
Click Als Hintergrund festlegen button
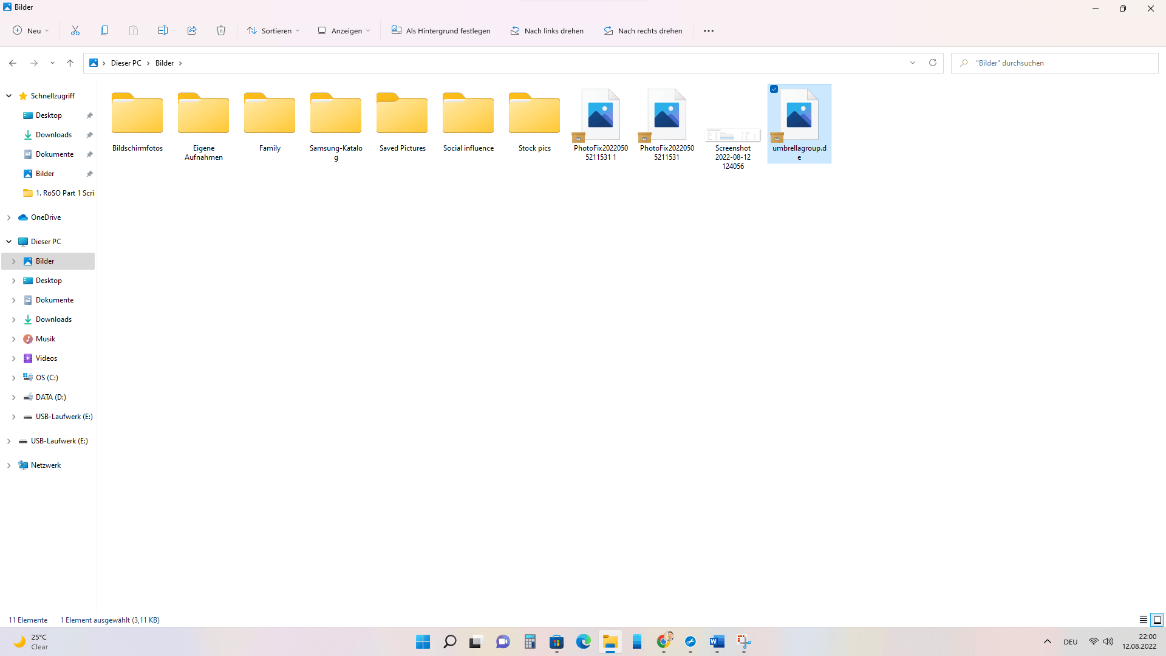coord(441,30)
